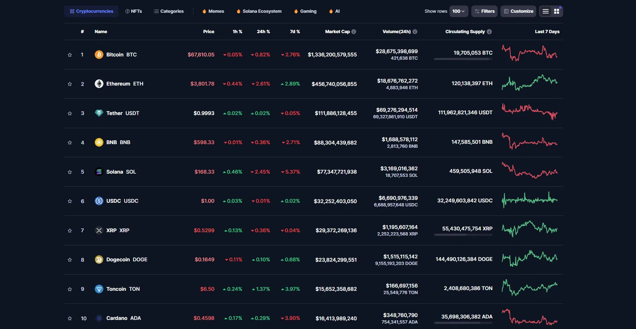Click the Ethereum coin logo icon
Viewport: 636px width, 329px height.
coord(99,84)
